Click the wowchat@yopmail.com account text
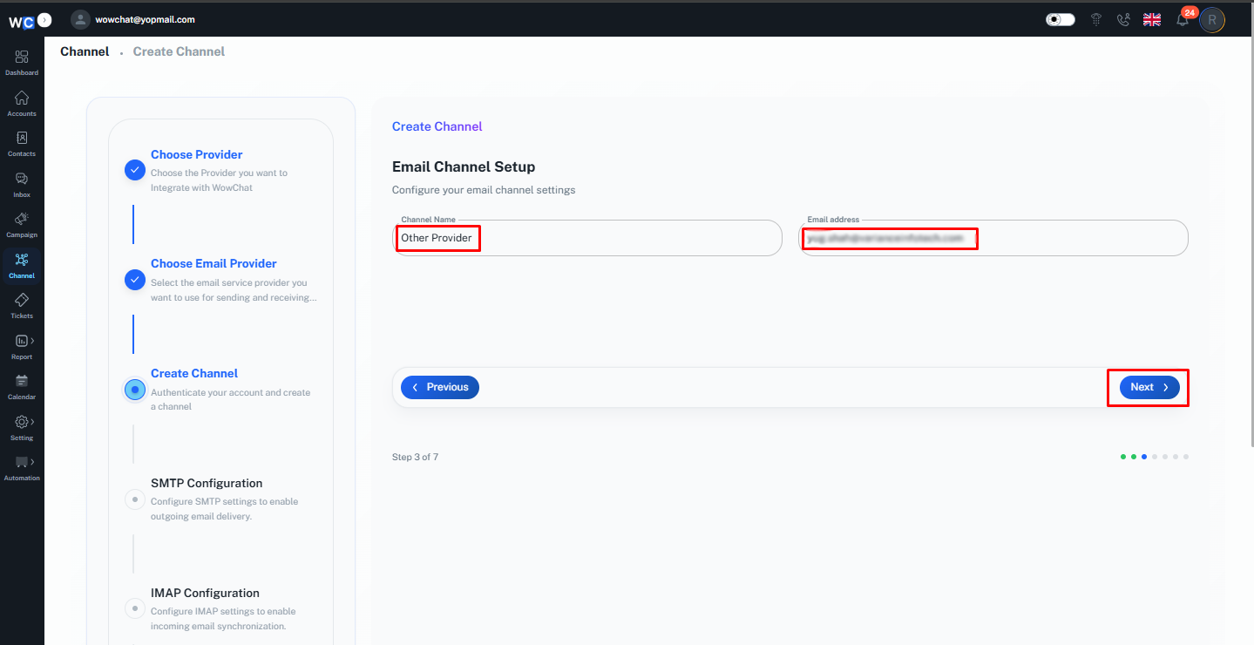Screen dimensions: 1254x645 point(145,19)
